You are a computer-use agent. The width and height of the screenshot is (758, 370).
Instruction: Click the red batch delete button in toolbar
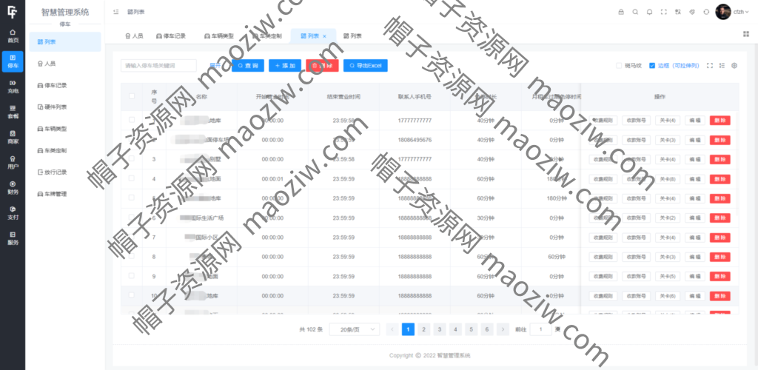[x=323, y=66]
